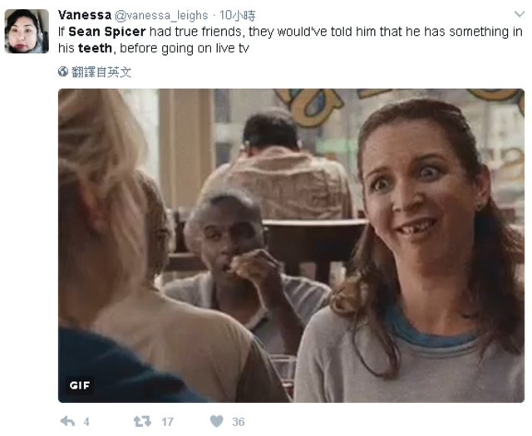Open the Vanessa display name link
The height and width of the screenshot is (436, 532).
[x=85, y=15]
